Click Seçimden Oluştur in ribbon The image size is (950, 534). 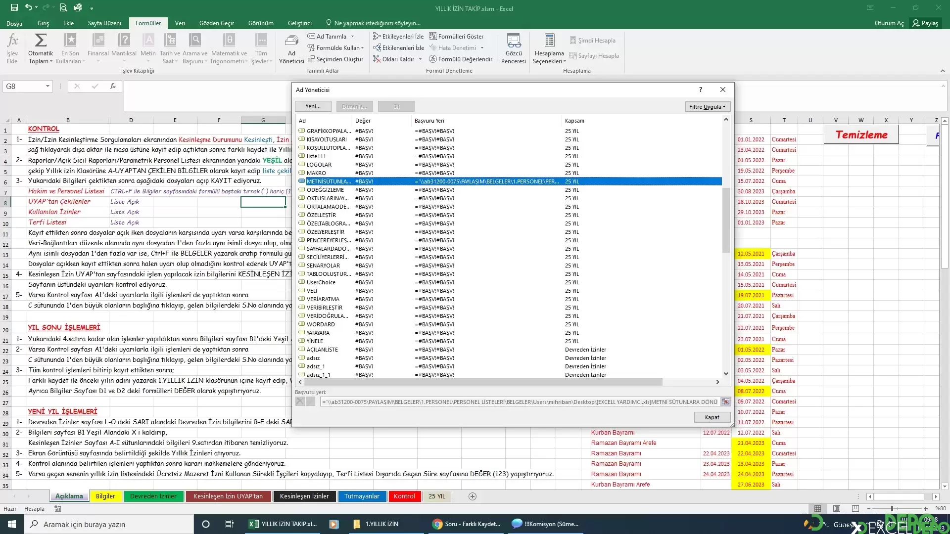coord(335,59)
